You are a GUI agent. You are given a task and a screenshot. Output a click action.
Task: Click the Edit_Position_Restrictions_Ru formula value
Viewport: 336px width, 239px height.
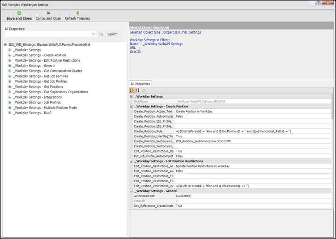pos(253,186)
